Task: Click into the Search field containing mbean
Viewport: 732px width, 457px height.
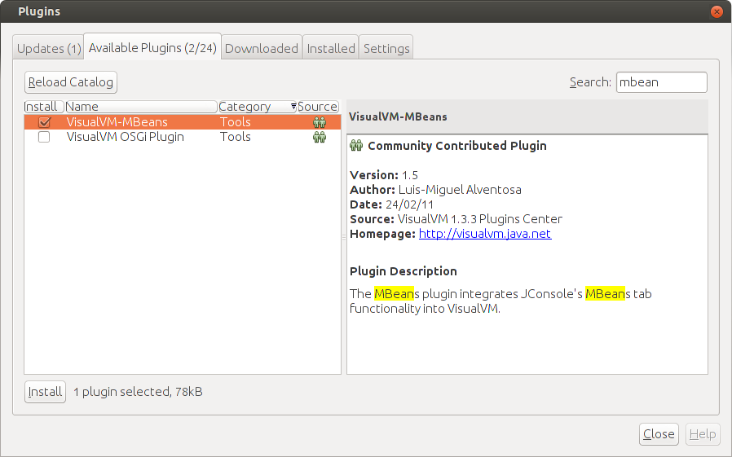Action: pyautogui.click(x=662, y=82)
